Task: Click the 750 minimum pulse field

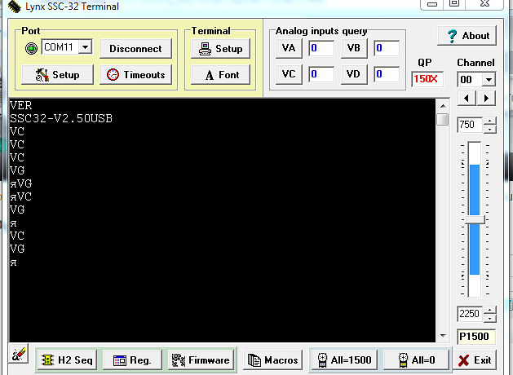Action: tap(470, 125)
